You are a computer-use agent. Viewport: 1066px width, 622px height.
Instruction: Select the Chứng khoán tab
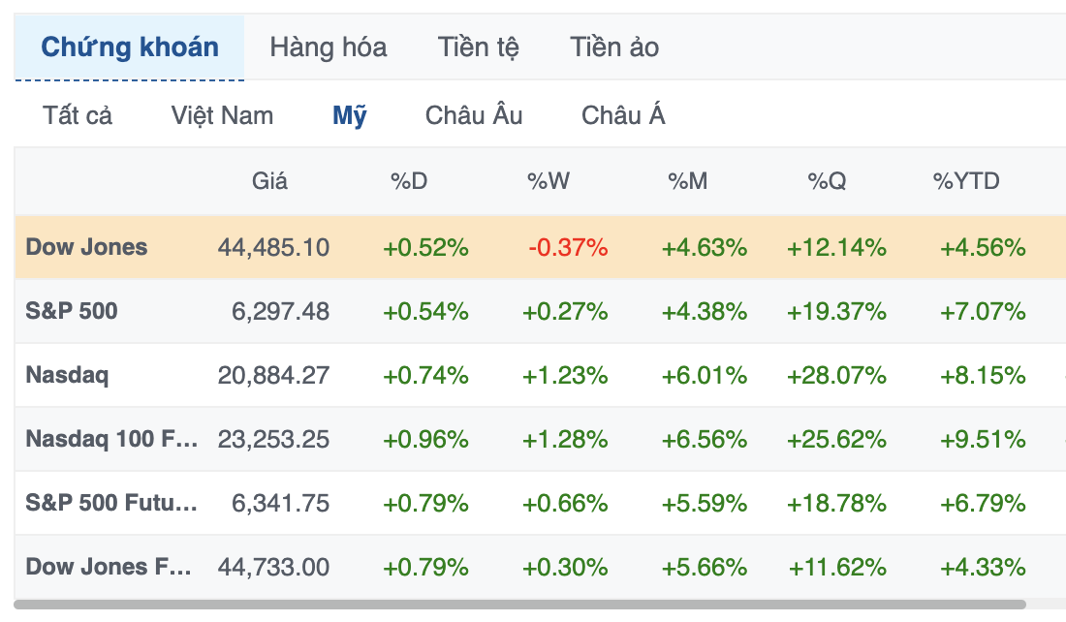(x=129, y=47)
